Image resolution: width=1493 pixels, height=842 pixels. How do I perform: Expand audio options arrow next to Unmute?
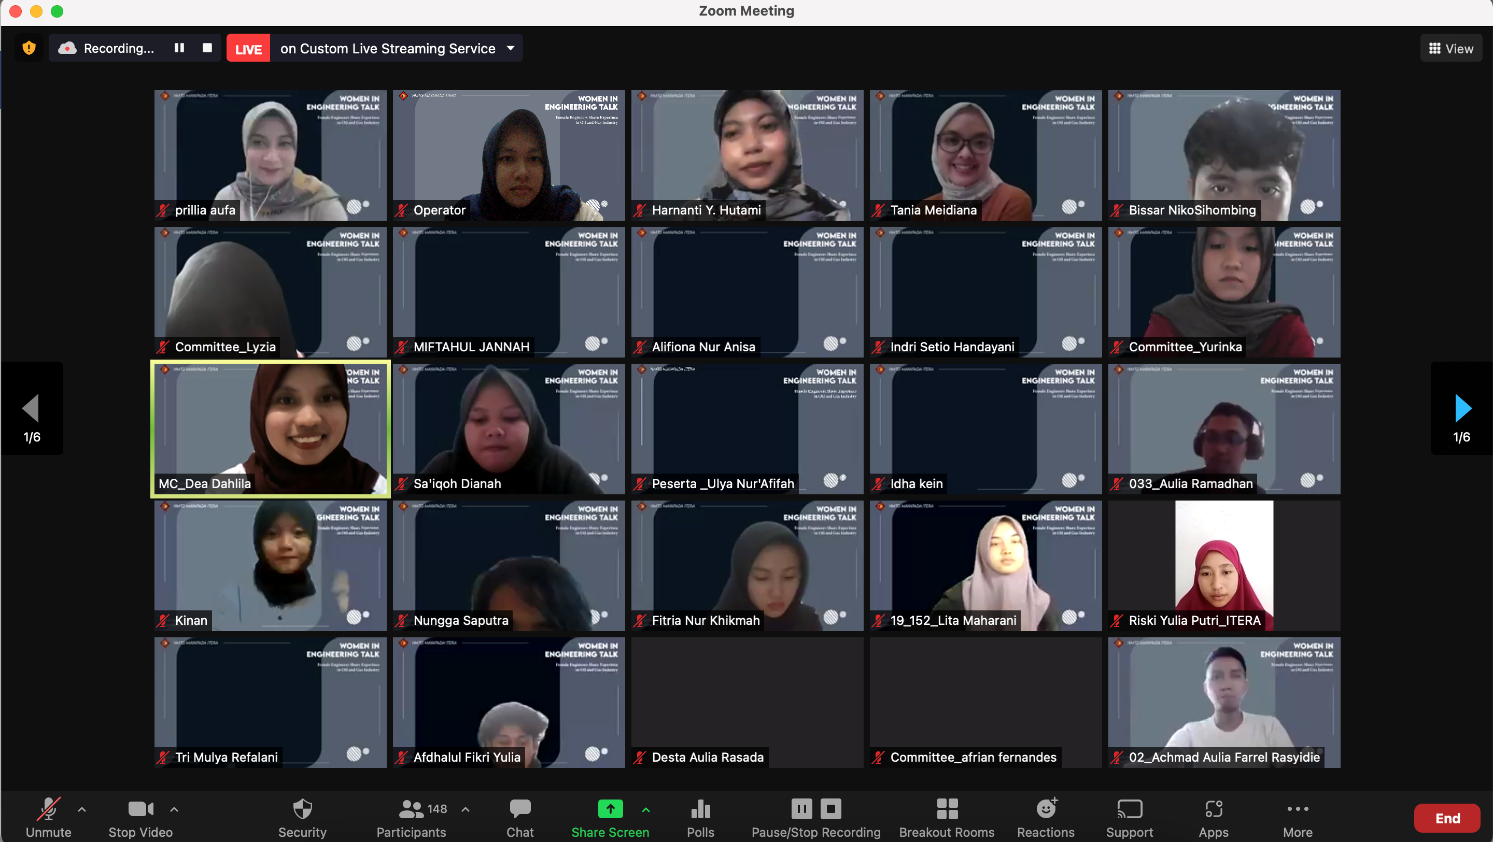(x=82, y=809)
